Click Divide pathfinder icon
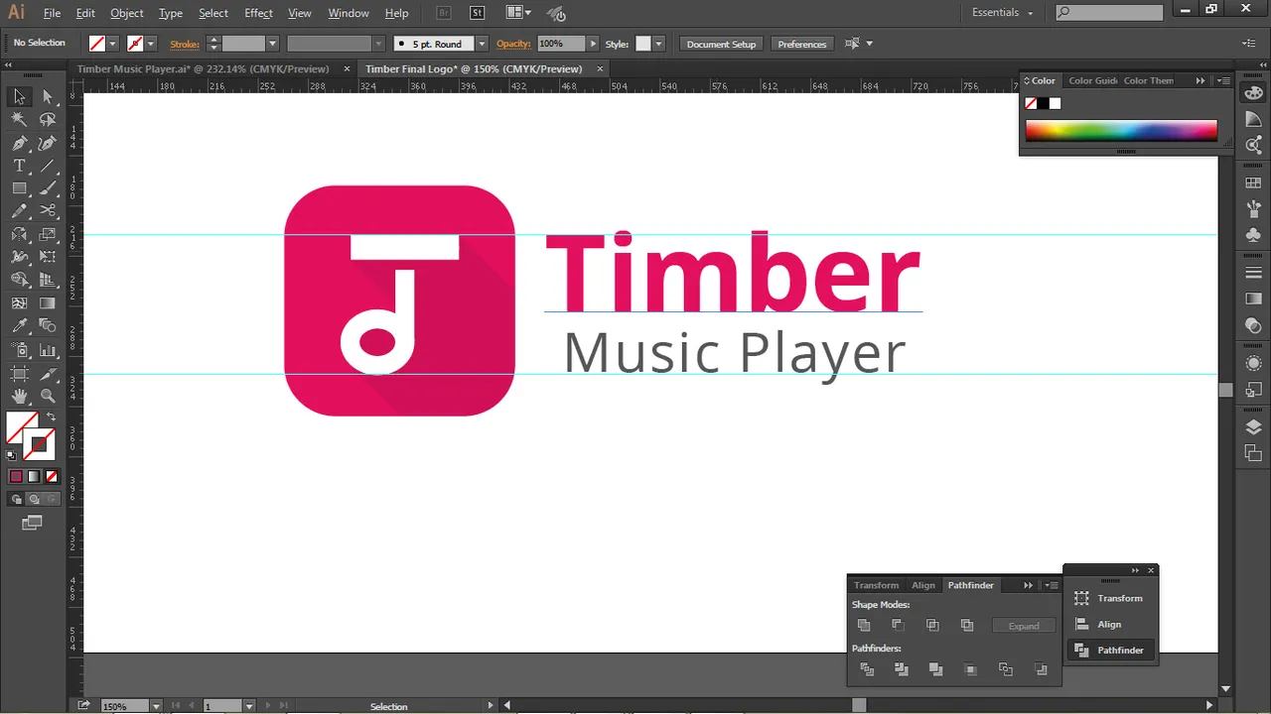This screenshot has height=714, width=1271. pos(867,669)
